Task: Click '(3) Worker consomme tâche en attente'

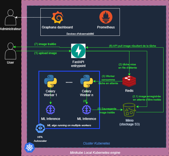Action: pyautogui.click(x=108, y=80)
